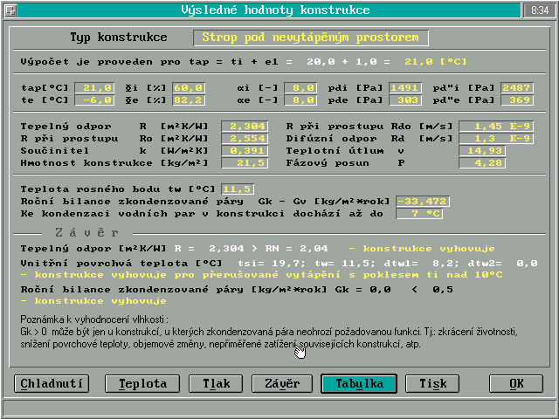Image resolution: width=559 pixels, height=419 pixels.
Task: Select the dew point temperature tw field
Action: tap(238, 189)
